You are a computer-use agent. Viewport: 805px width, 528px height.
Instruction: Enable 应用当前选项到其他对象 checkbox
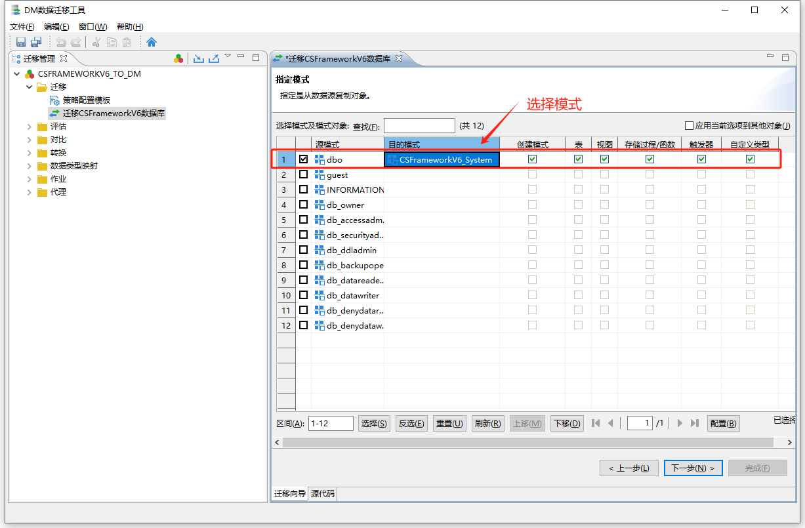[x=689, y=125]
